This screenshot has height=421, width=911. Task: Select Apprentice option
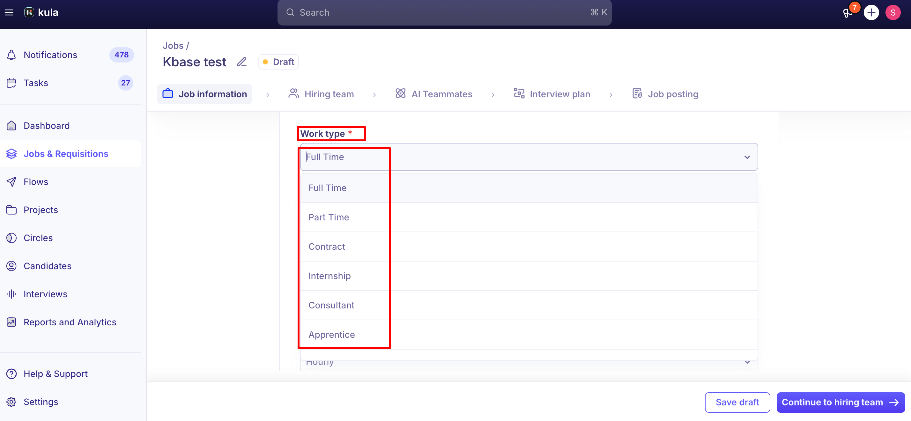tap(529, 335)
